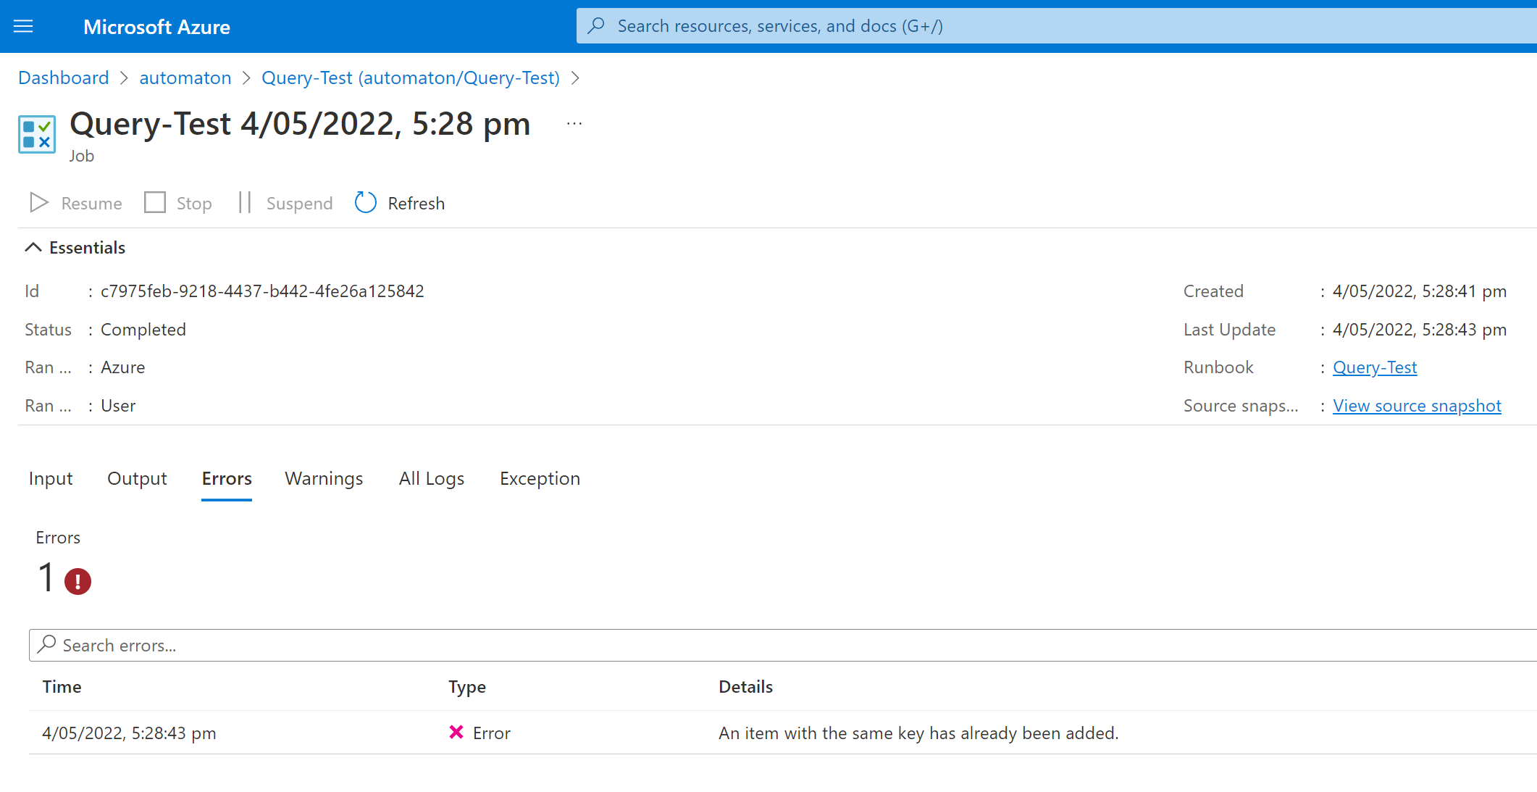Navigate to the Dashboard breadcrumb
This screenshot has height=792, width=1537.
click(x=63, y=78)
